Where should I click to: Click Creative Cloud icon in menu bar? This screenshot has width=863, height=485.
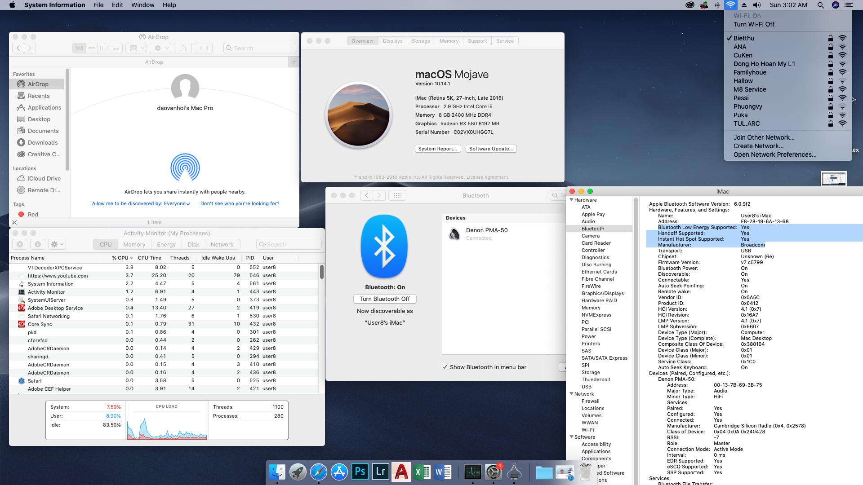(x=690, y=5)
